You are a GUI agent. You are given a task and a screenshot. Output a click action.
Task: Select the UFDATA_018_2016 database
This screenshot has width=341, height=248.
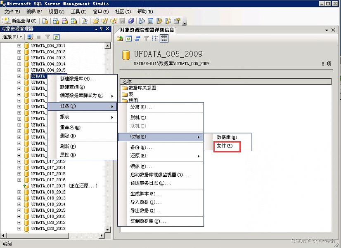click(x=48, y=216)
